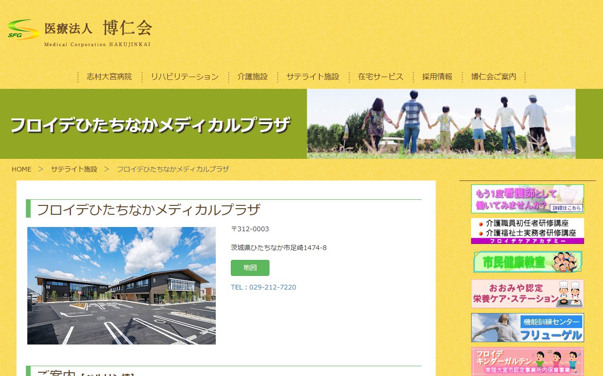This screenshot has width=603, height=376.
Task: Open the 市民健康教室 banner
Action: tap(528, 262)
